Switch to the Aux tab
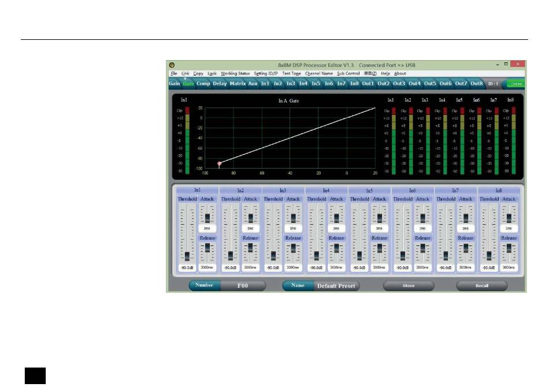This screenshot has width=549, height=387. coord(253,84)
